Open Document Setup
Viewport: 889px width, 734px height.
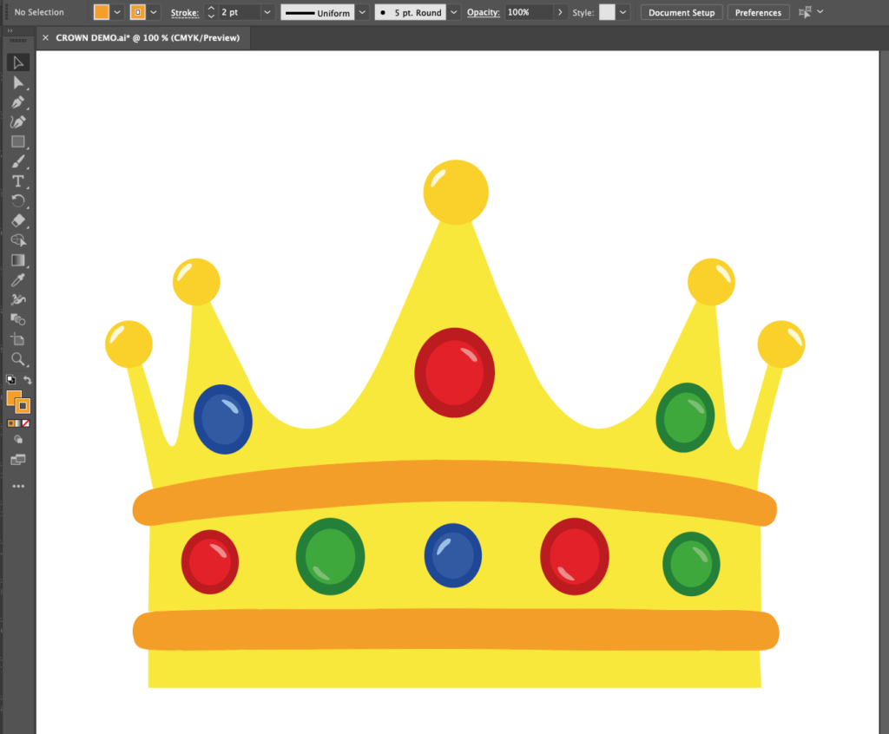(682, 13)
